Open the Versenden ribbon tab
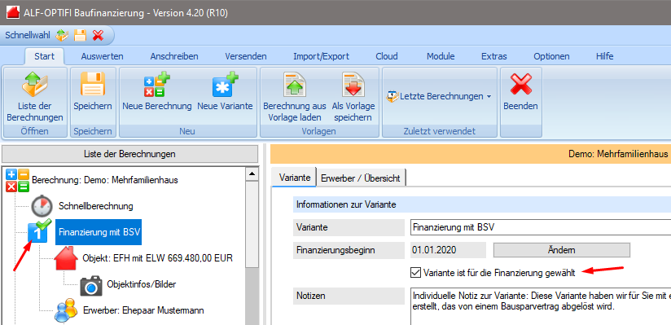This screenshot has height=325, width=671. tap(246, 56)
